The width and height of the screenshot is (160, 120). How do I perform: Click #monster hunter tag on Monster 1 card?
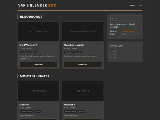point(26,111)
